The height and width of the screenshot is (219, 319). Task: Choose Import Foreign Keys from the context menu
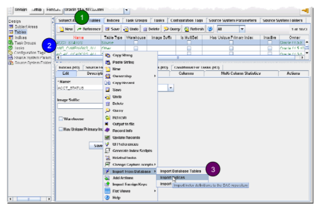130,184
